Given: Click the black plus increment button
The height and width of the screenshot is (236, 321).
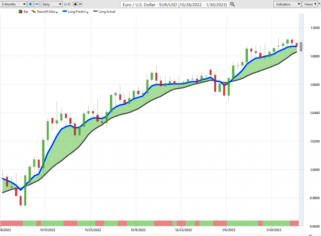Looking at the screenshot, I should (x=75, y=4).
